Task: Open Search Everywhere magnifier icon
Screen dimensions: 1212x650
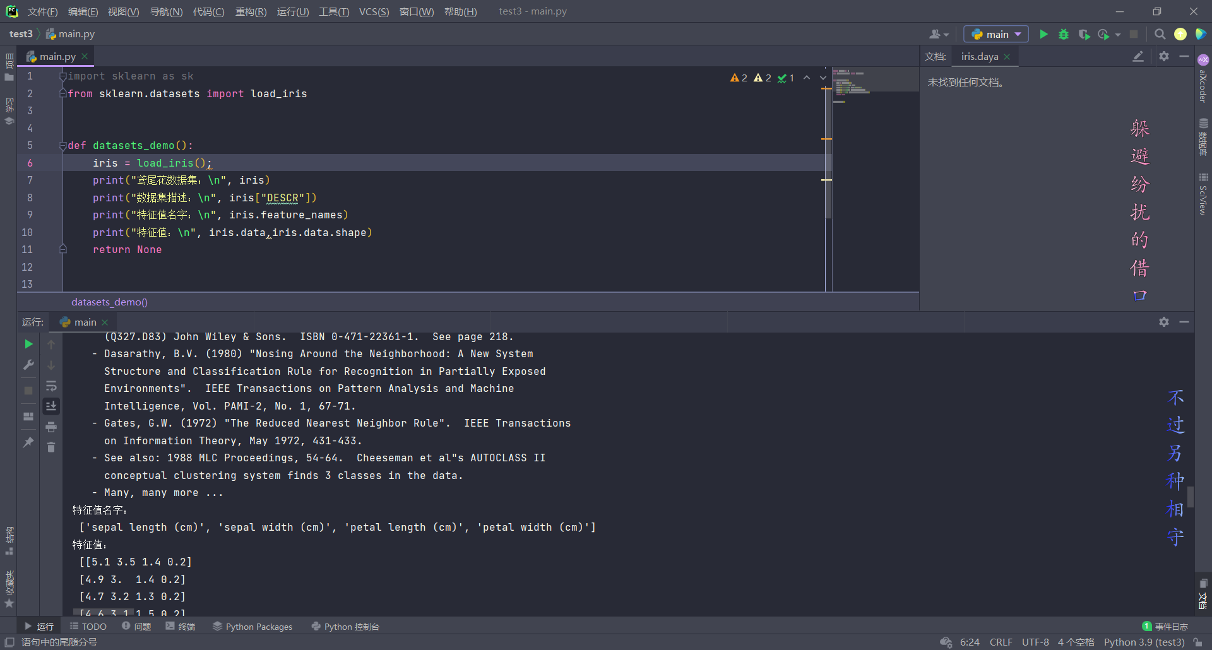Action: [x=1160, y=34]
